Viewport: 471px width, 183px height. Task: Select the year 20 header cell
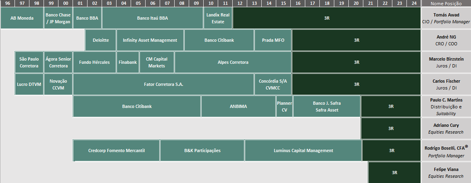click(x=356, y=4)
